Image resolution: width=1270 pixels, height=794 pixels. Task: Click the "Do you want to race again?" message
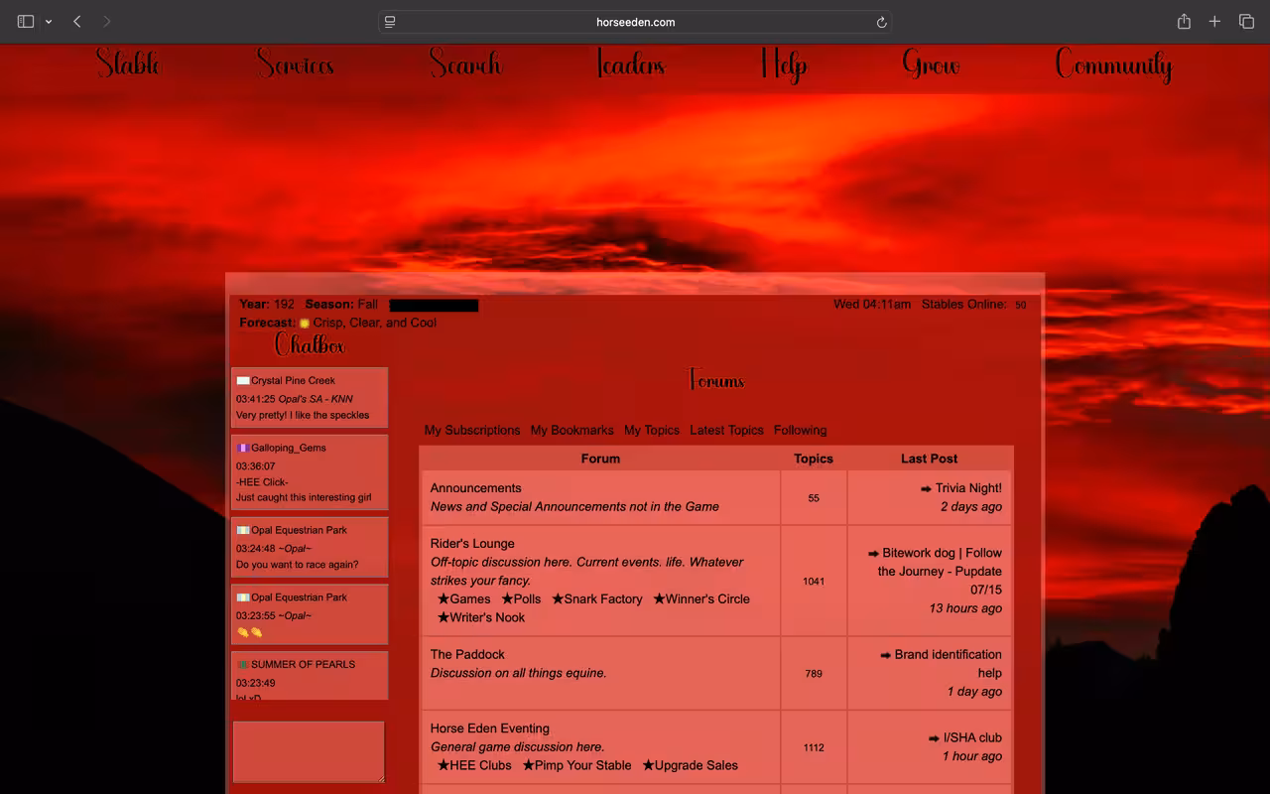coord(298,565)
